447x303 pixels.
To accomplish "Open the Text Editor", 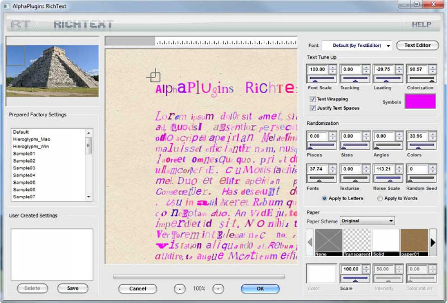I will pyautogui.click(x=417, y=45).
